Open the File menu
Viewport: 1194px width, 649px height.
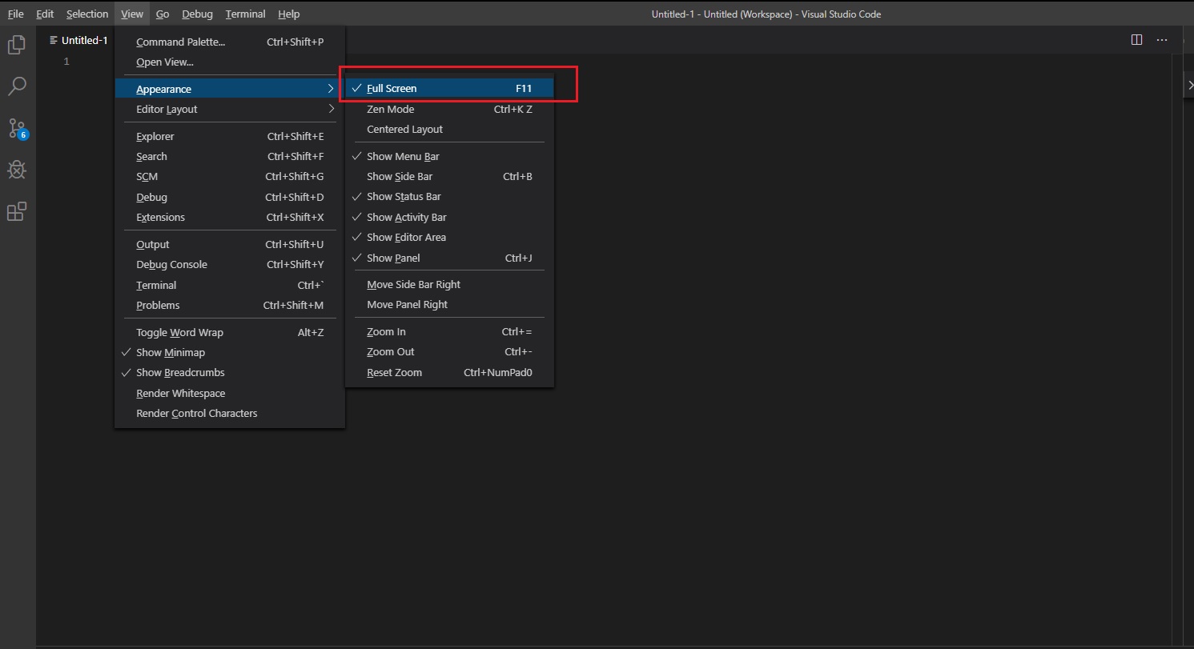pyautogui.click(x=15, y=14)
